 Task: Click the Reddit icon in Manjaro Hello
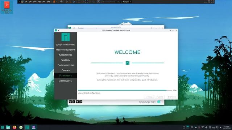(81, 102)
